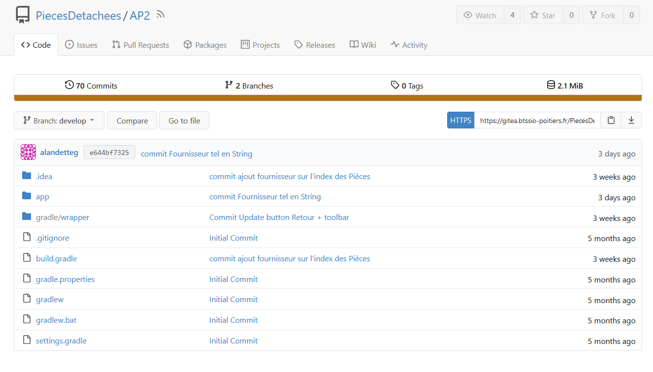Click the orange language statistics bar
This screenshot has width=653, height=372.
[327, 98]
